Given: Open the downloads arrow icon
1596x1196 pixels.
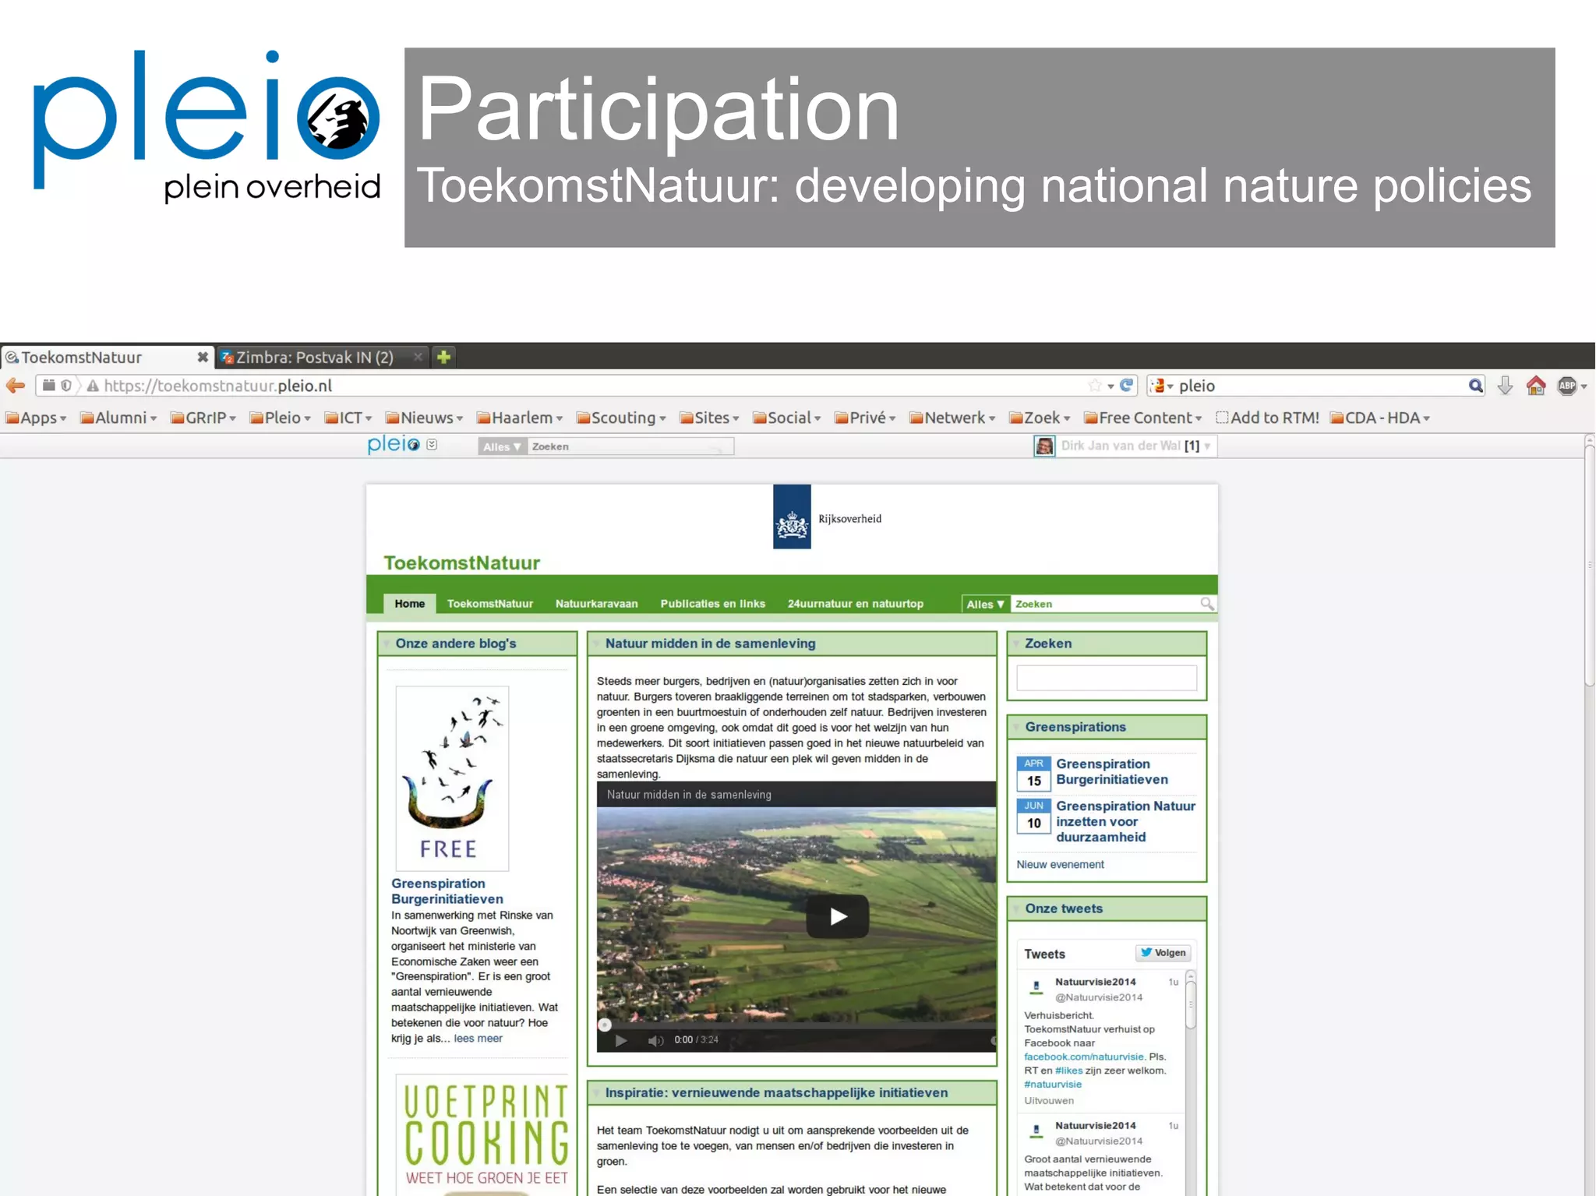Looking at the screenshot, I should click(1505, 386).
